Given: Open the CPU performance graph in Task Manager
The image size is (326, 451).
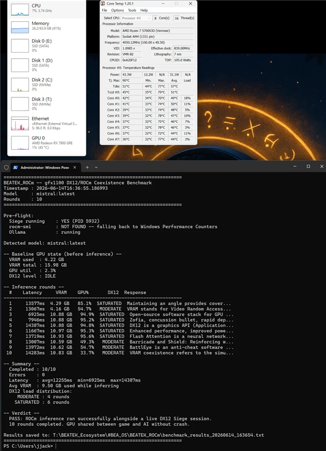Looking at the screenshot, I should point(47,9).
